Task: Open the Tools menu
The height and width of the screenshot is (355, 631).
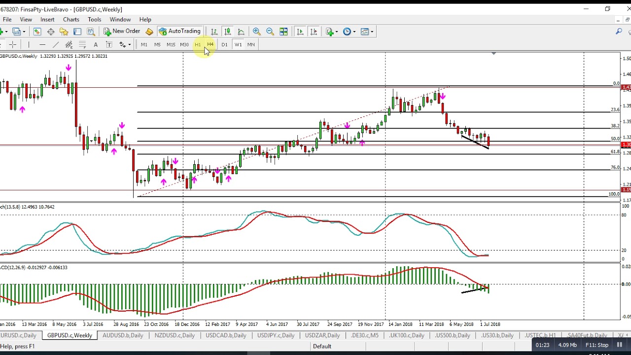Action: pyautogui.click(x=94, y=20)
